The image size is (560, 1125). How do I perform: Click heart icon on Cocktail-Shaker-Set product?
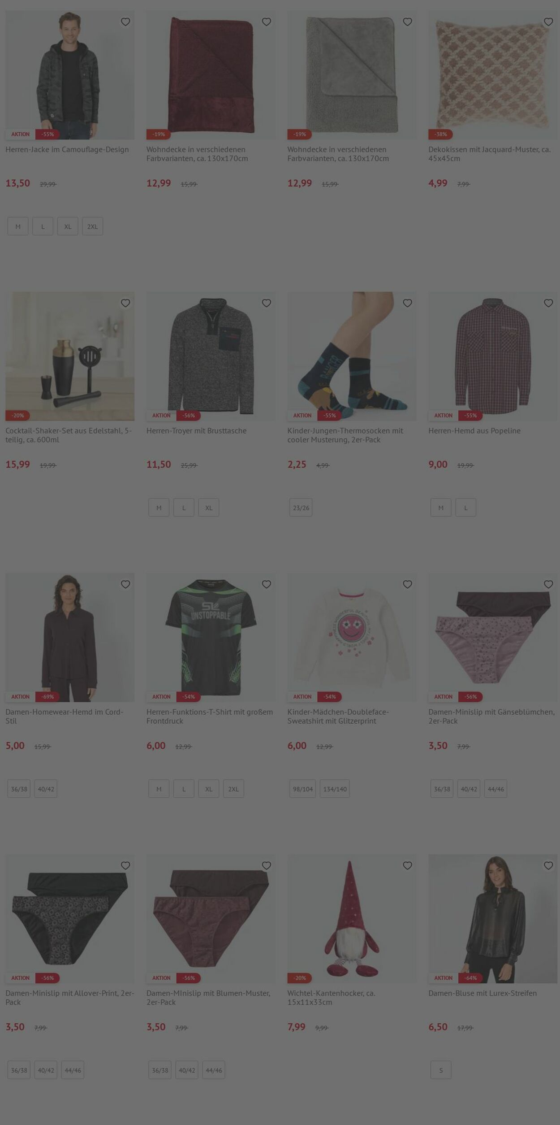click(125, 303)
